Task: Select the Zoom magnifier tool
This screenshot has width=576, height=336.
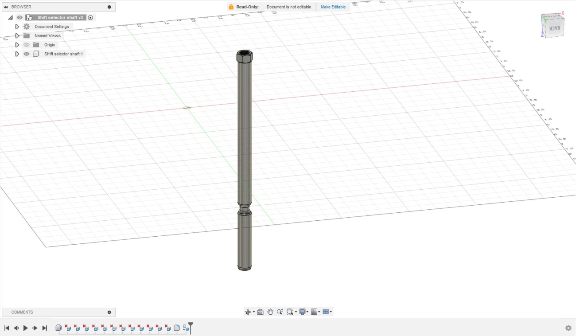Action: [x=280, y=312]
